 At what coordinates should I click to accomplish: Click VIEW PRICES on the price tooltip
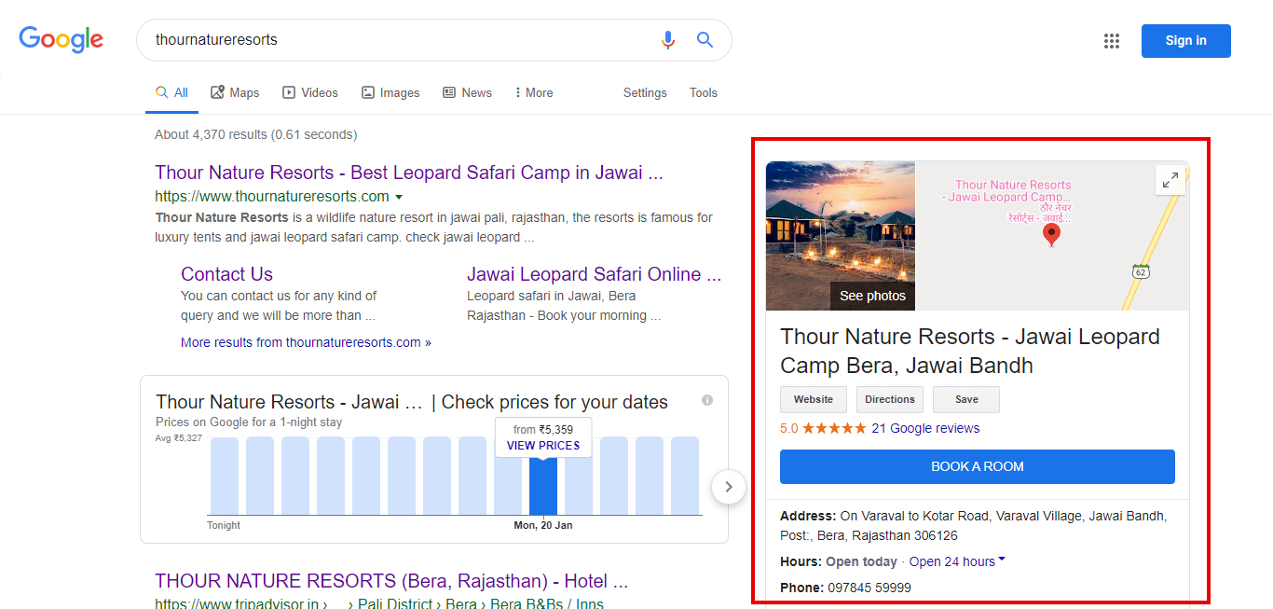[543, 446]
